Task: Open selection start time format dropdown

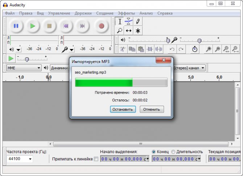Action: [x=147, y=159]
